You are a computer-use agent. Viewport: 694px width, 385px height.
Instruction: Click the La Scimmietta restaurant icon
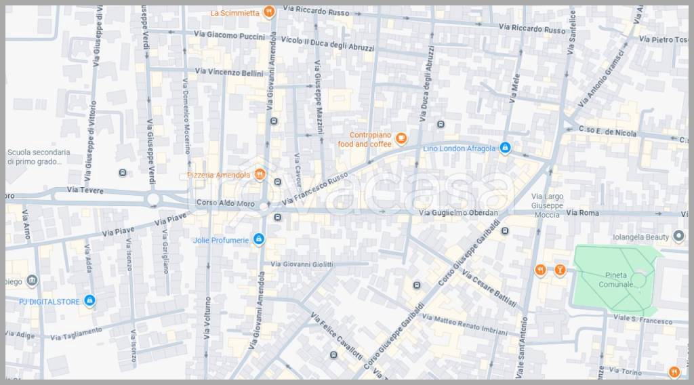coord(269,12)
